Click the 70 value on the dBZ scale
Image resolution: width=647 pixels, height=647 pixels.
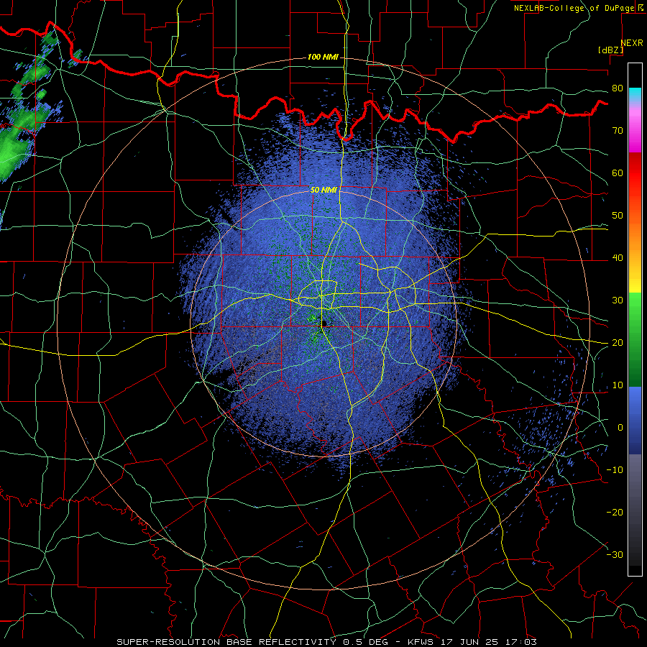[618, 130]
